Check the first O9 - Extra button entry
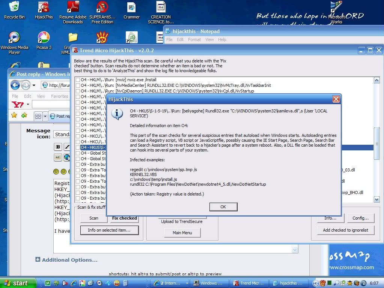Image resolution: width=384 pixels, height=288 pixels. [78, 164]
